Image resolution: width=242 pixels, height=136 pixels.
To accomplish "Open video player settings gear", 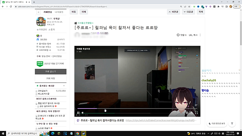I will (x=187, y=113).
